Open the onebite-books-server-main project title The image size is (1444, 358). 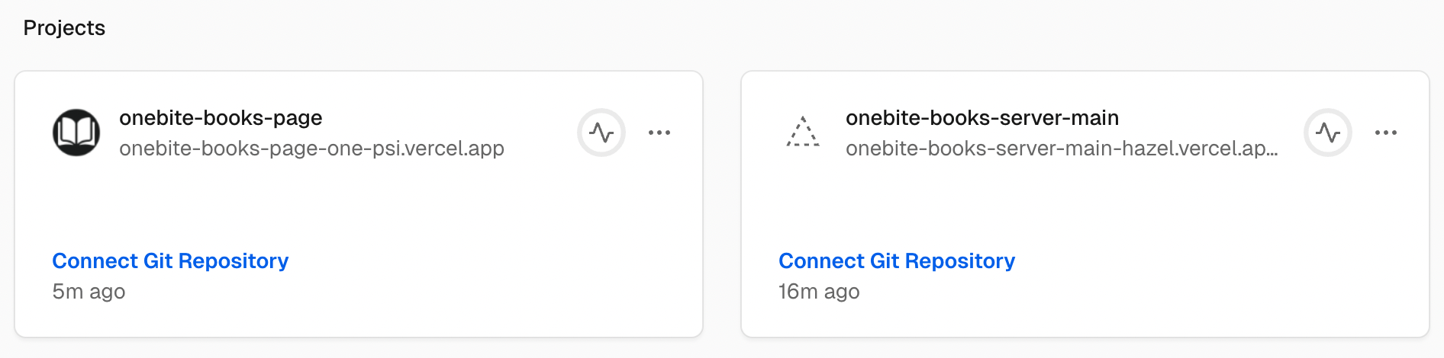click(982, 118)
